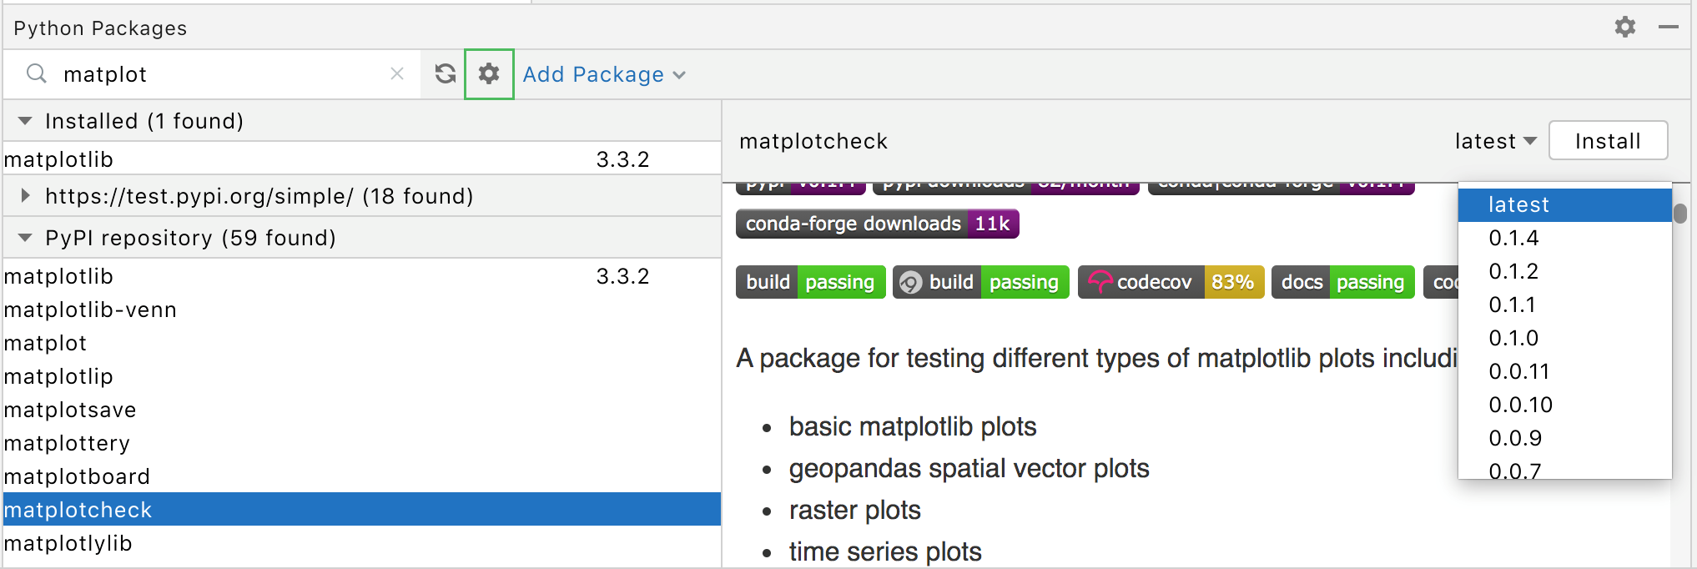Click the codecov 83% badge
Viewport: 1697px width, 569px height.
point(1171,282)
